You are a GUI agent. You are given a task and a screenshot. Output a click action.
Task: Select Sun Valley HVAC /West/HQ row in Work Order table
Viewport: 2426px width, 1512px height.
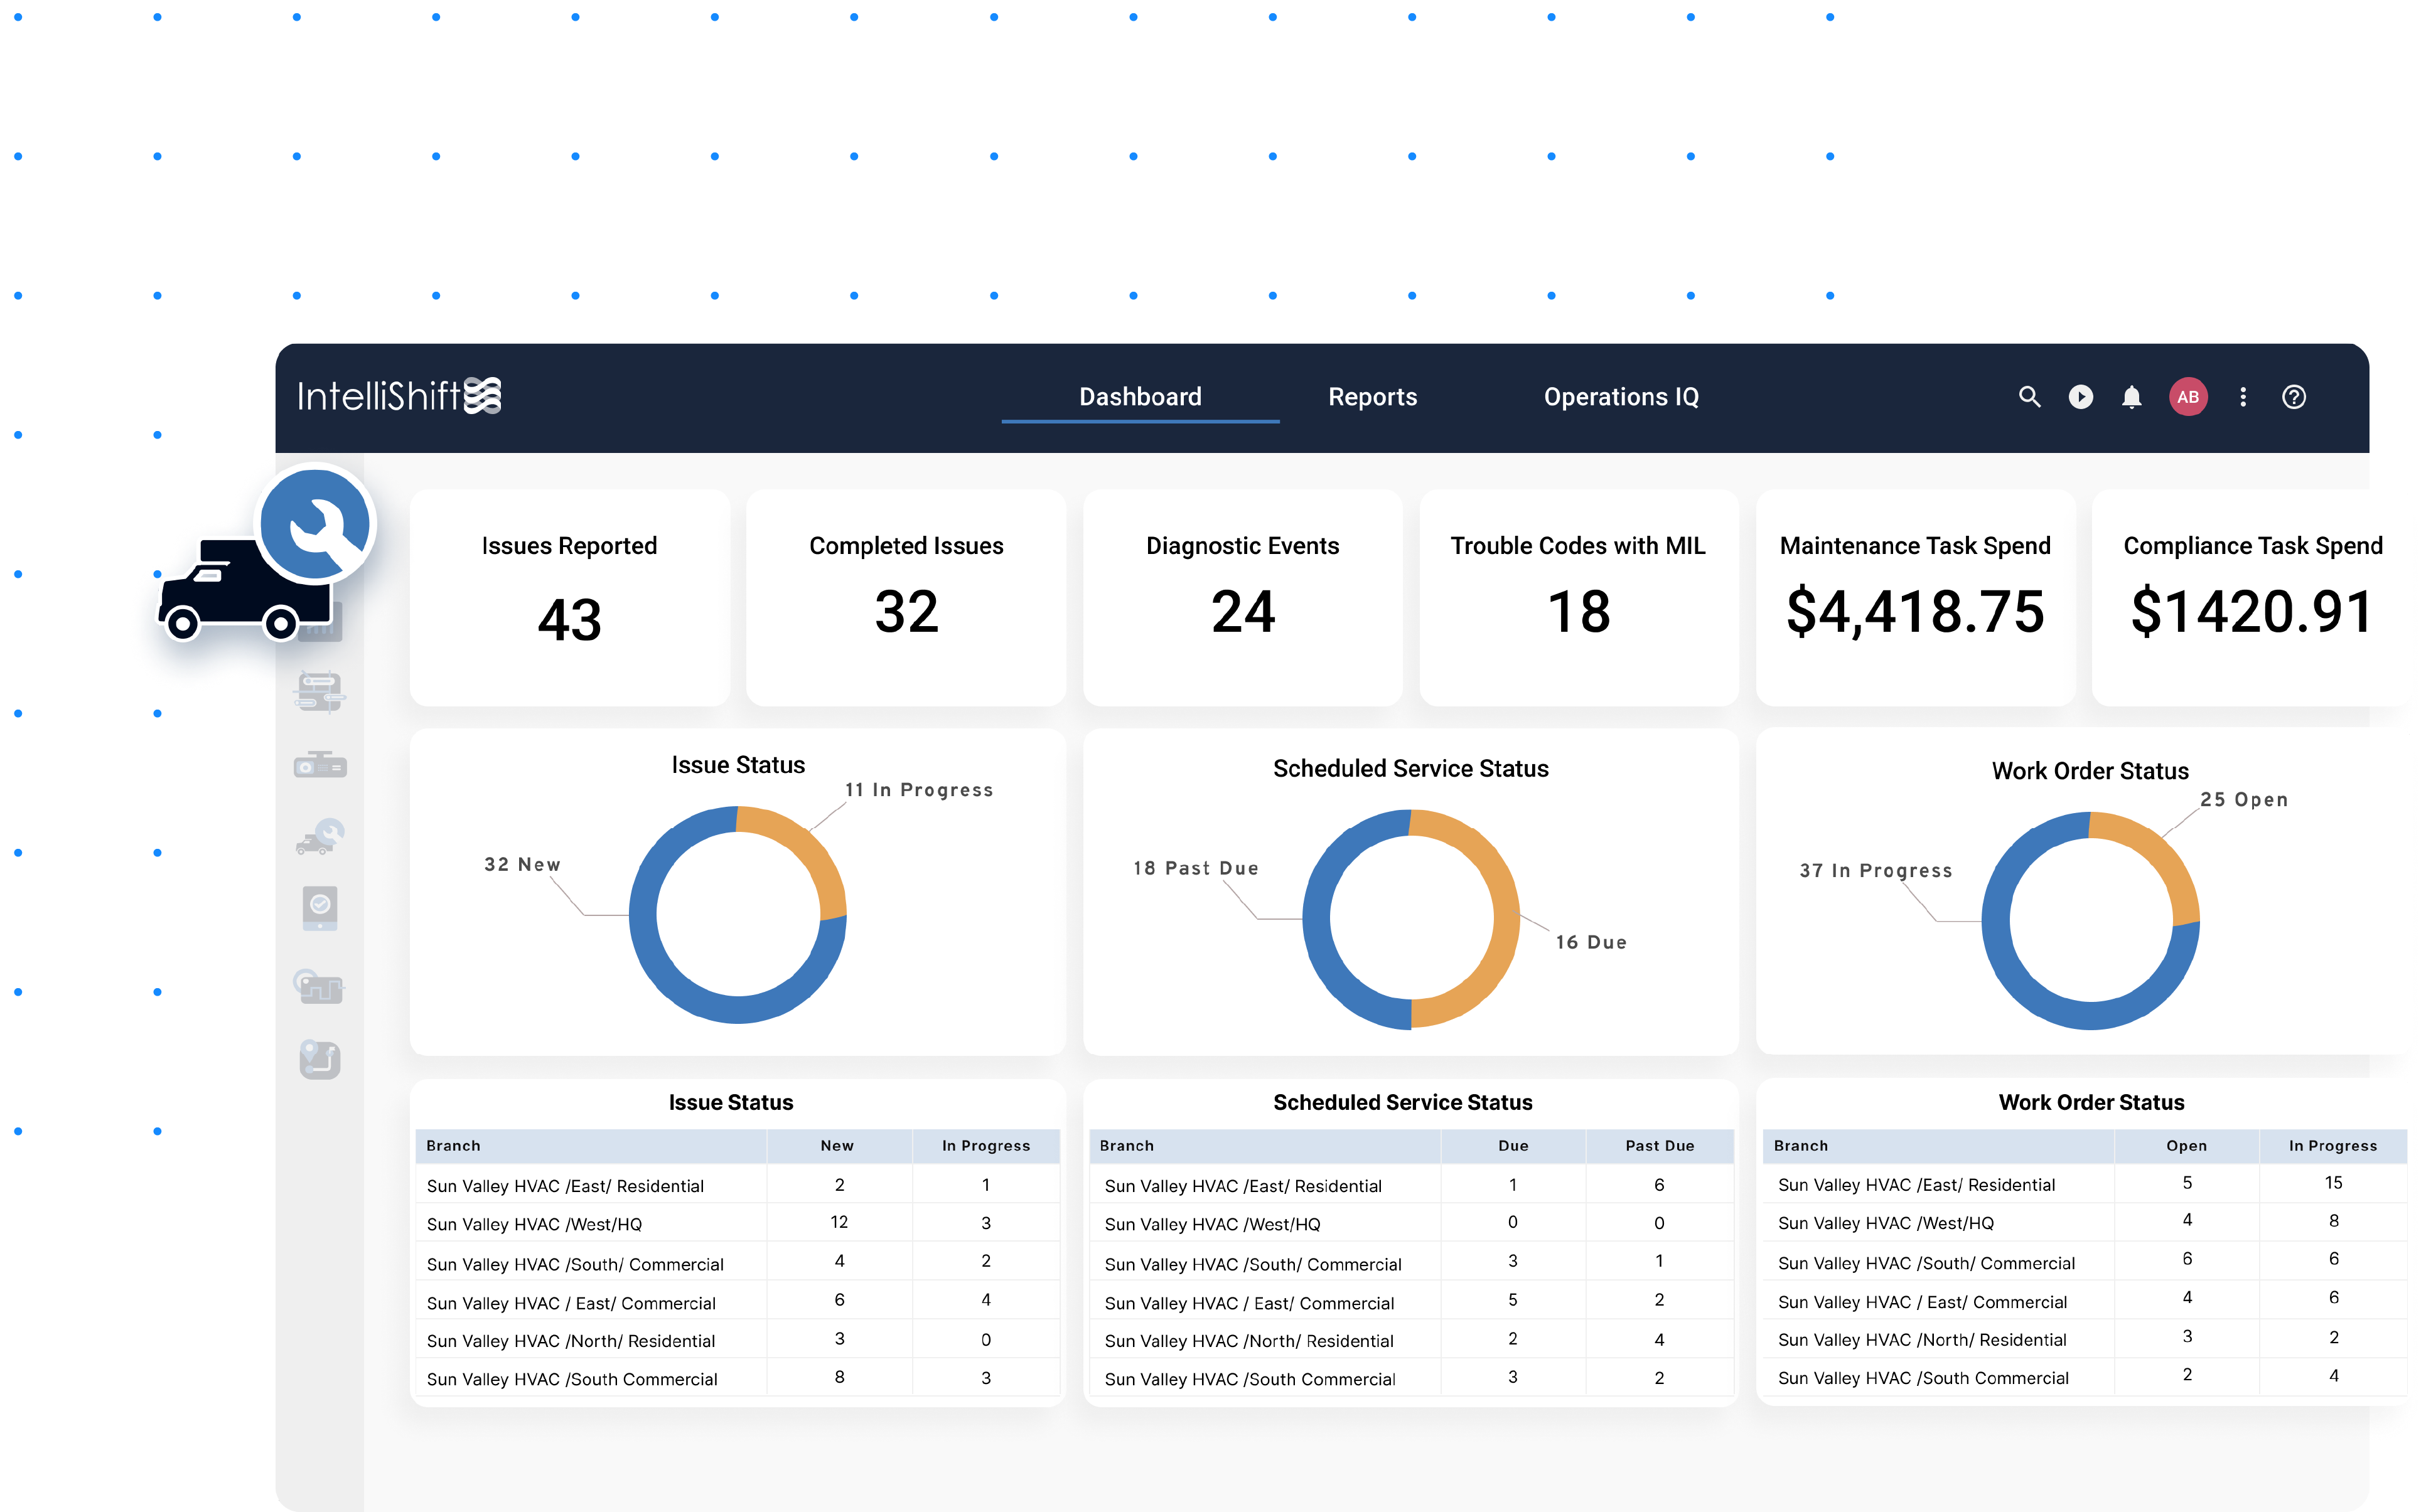pyautogui.click(x=1885, y=1223)
